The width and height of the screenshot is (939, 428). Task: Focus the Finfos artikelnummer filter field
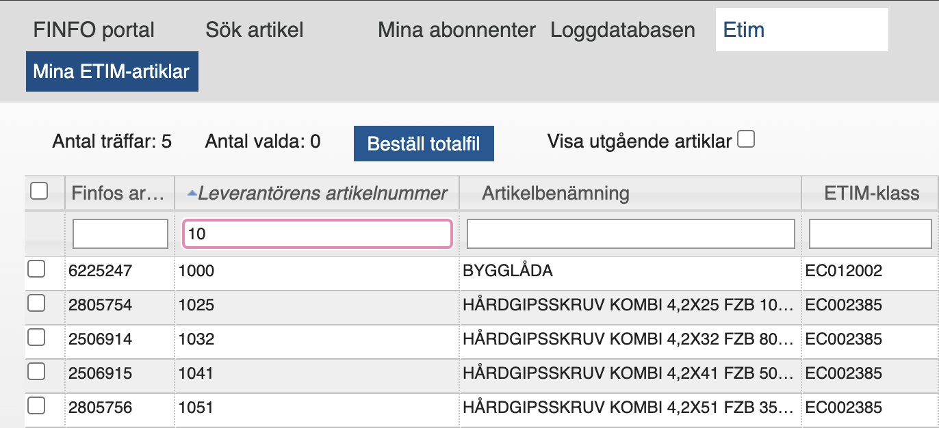pos(120,234)
